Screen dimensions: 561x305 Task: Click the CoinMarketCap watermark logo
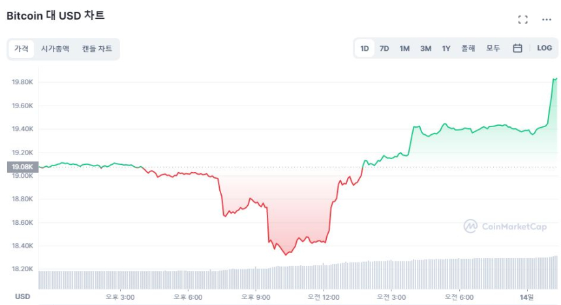click(507, 226)
